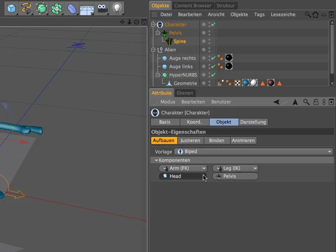This screenshot has height=252, width=336.
Task: Toggle the HyperNURBS enable checkmark
Action: pos(213,75)
